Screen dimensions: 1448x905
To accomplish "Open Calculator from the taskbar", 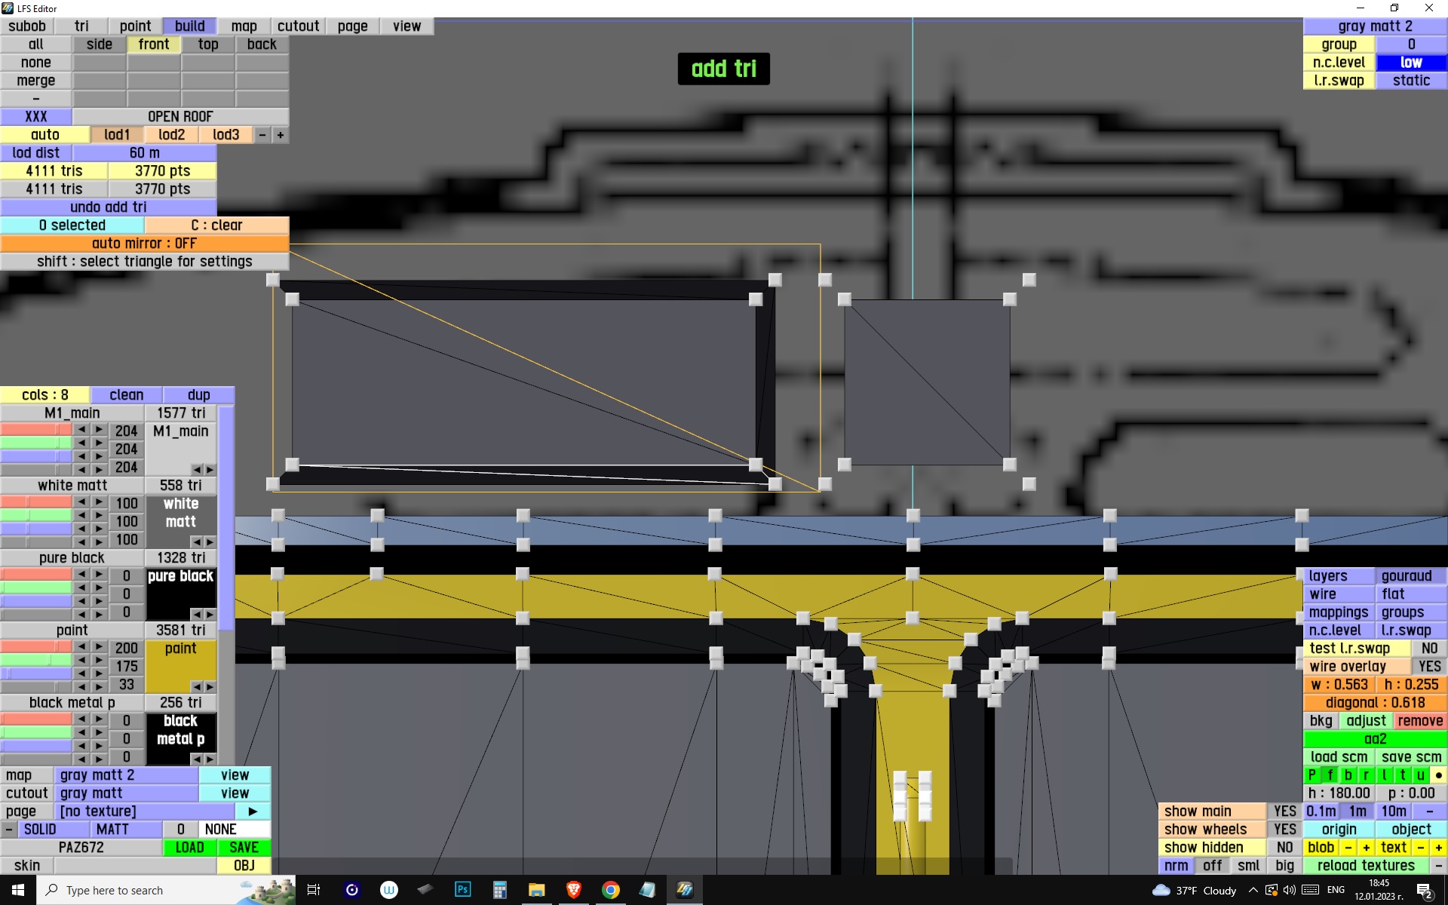I will pos(499,890).
